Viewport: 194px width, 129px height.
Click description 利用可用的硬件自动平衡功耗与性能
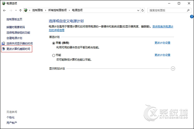[78, 48]
